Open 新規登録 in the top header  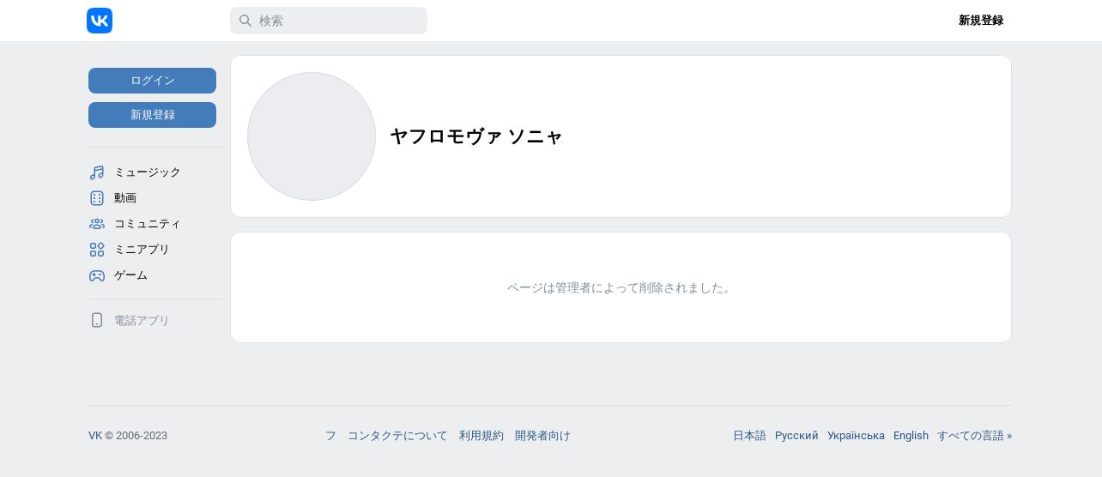coord(981,21)
